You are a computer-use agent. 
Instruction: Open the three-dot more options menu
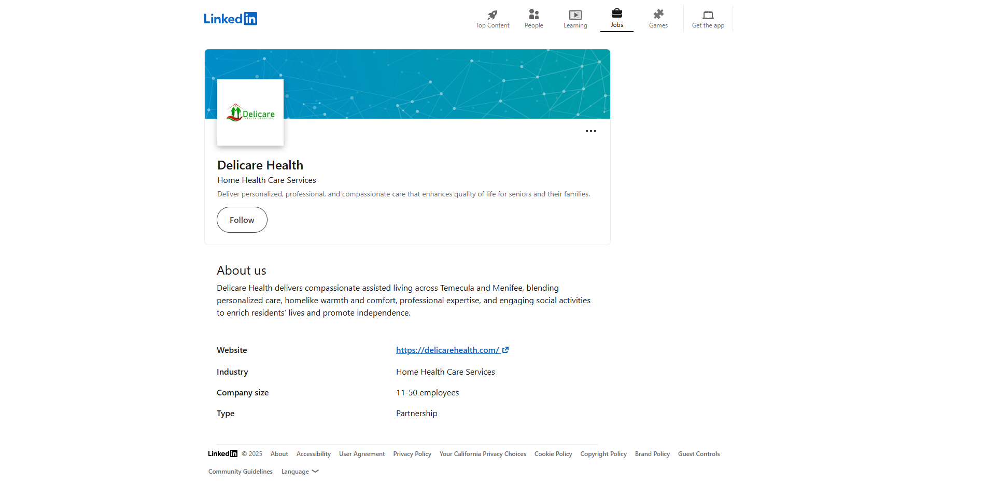click(x=591, y=131)
